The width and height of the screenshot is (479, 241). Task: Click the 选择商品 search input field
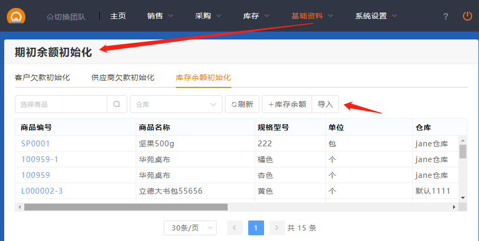pos(61,104)
